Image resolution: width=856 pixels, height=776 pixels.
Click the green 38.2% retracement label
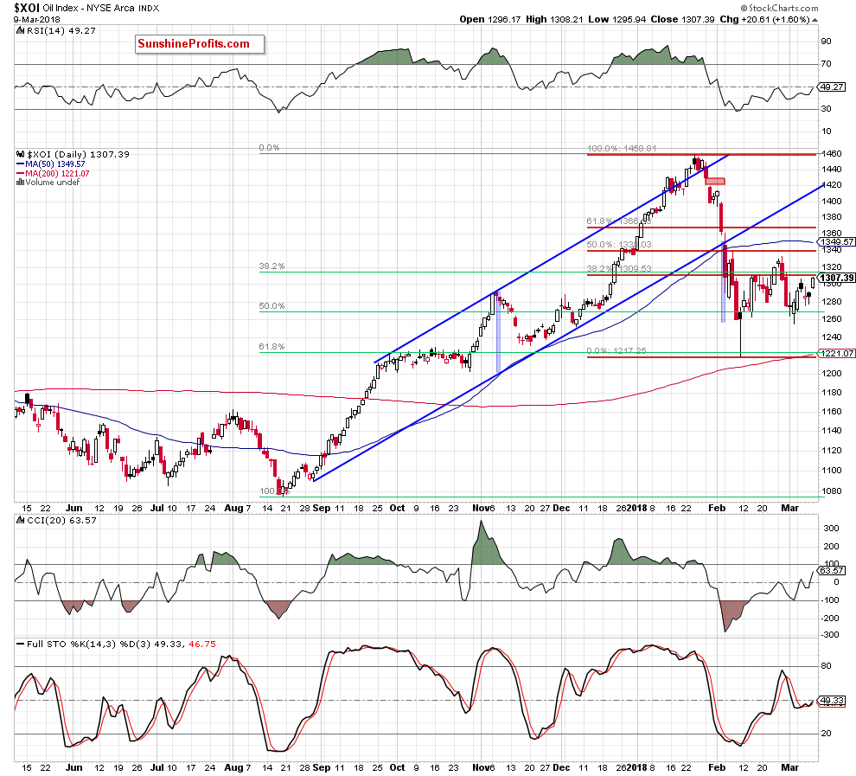(271, 266)
